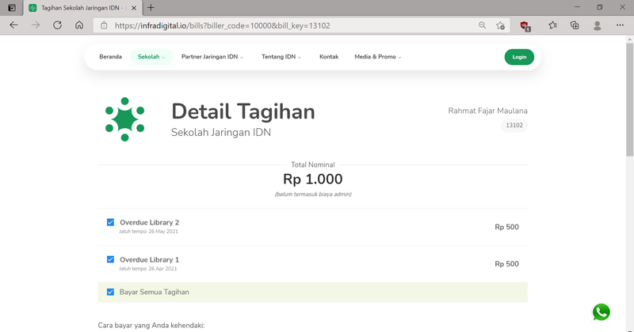The width and height of the screenshot is (634, 332).
Task: Click the Sekolah Jaringan IDN subtitle
Action: pos(221,132)
